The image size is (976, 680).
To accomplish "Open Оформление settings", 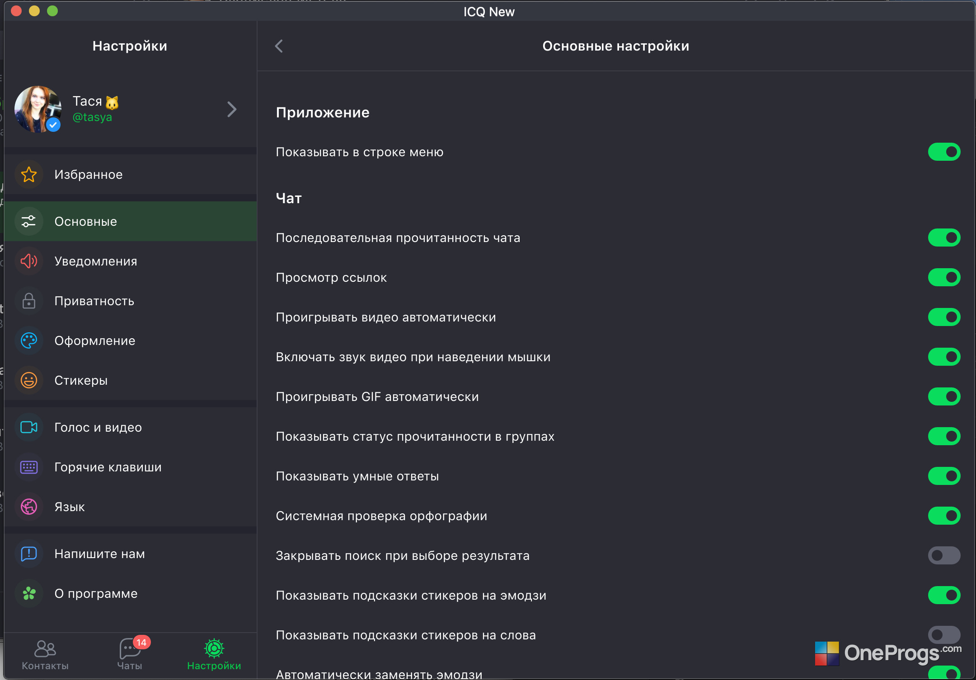I will [131, 340].
